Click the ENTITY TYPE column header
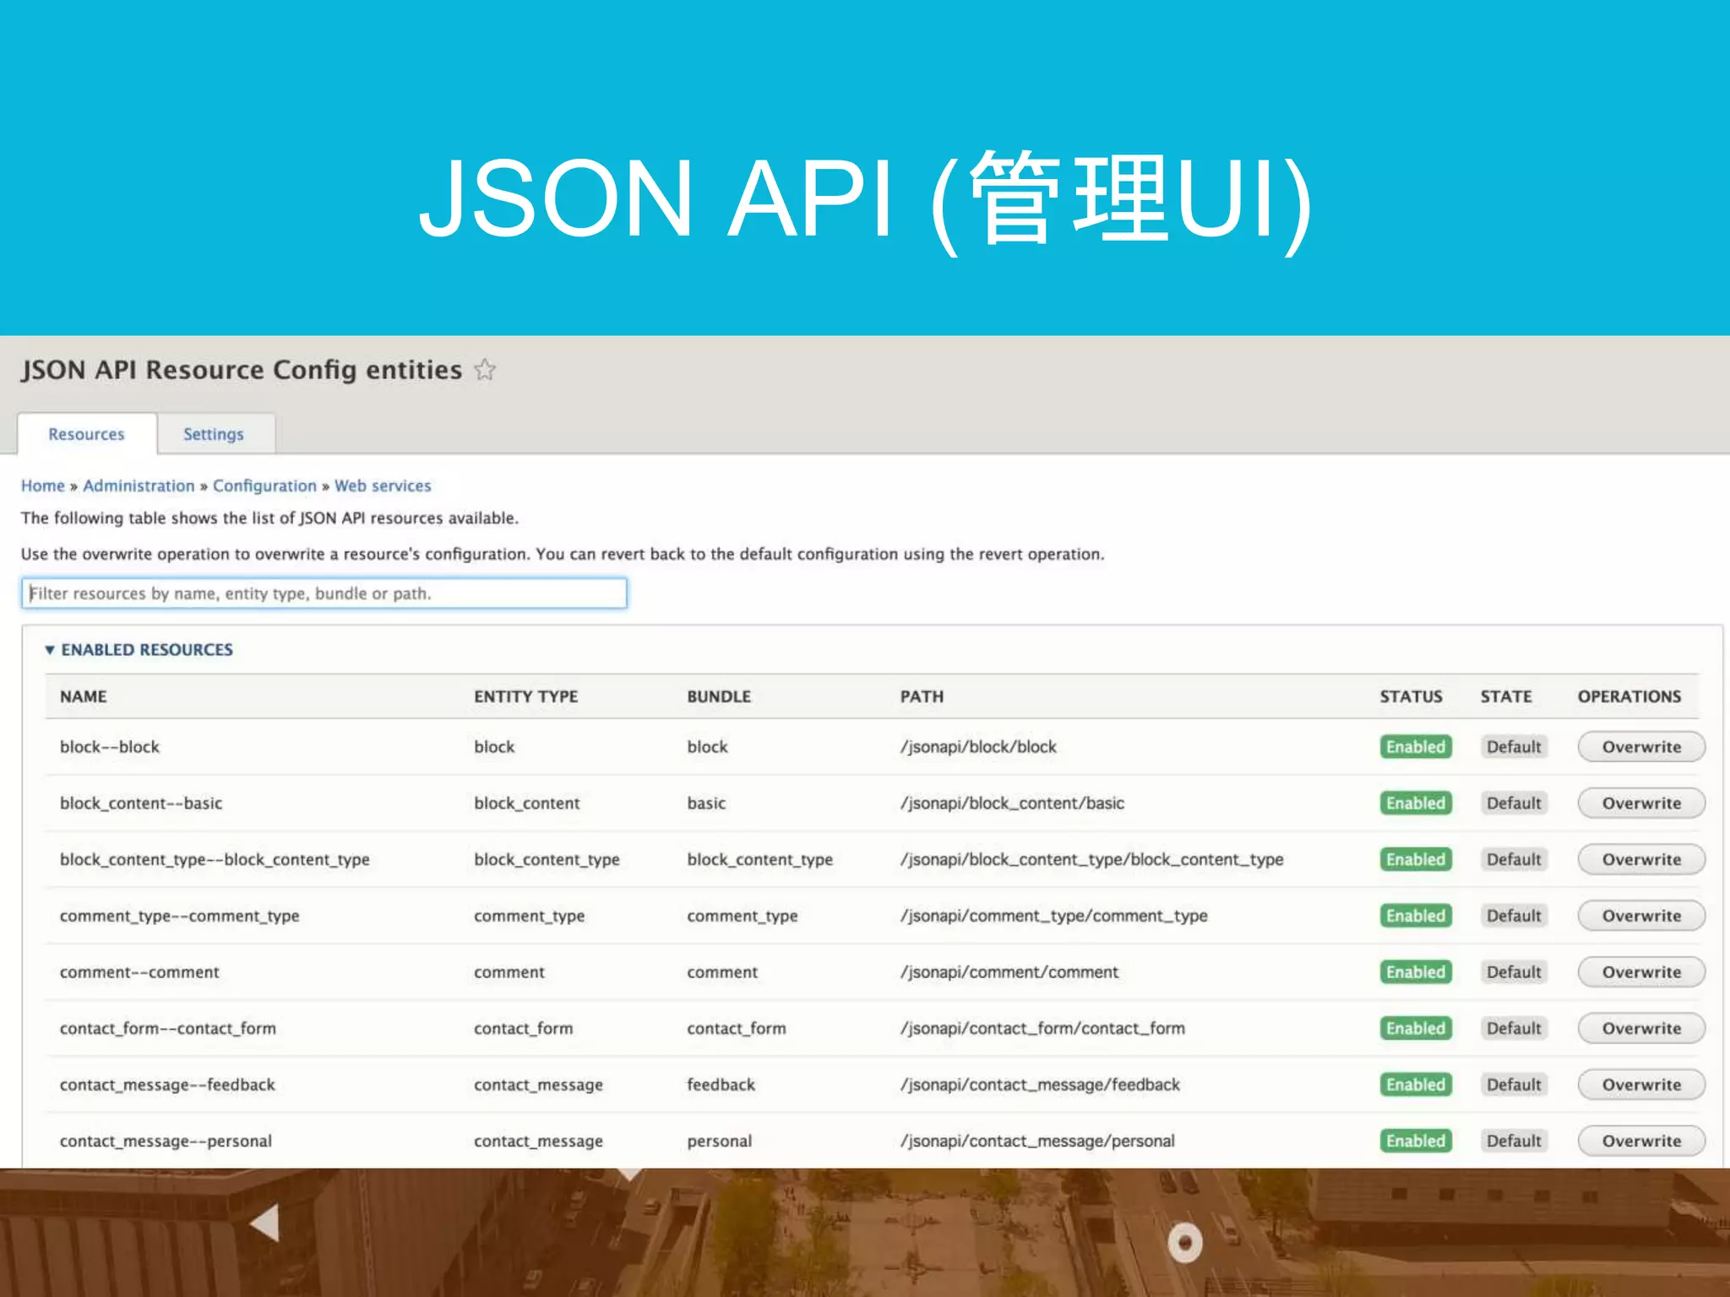 point(526,697)
